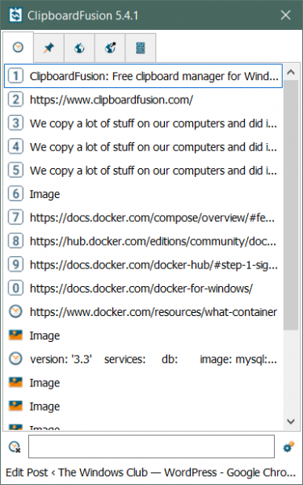The width and height of the screenshot is (303, 485).
Task: Click the ClipboardFusion app logo icon
Action: pos(15,15)
